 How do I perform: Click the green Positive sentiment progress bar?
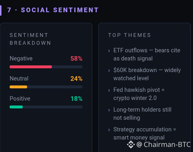[x=16, y=107]
